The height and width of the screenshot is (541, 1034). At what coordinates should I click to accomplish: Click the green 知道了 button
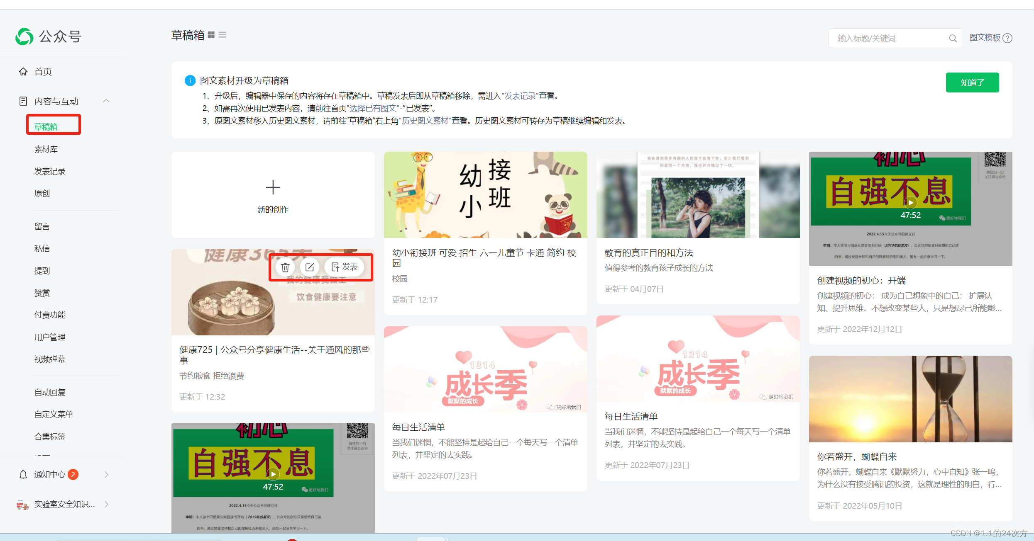[972, 82]
